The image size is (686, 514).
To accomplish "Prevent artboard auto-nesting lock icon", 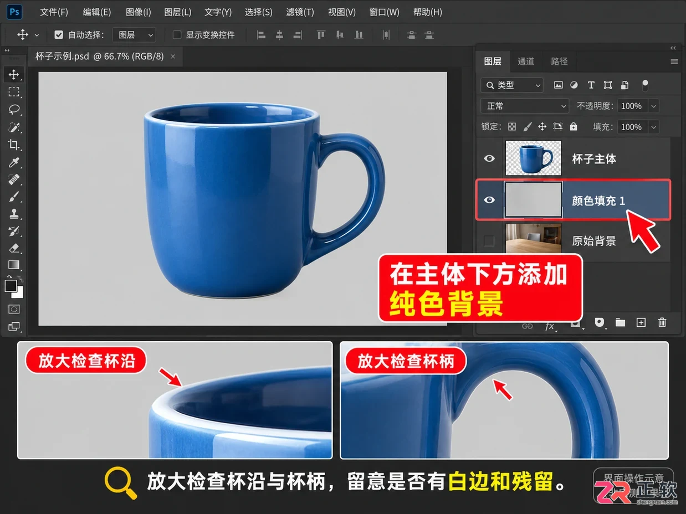I will (x=558, y=127).
